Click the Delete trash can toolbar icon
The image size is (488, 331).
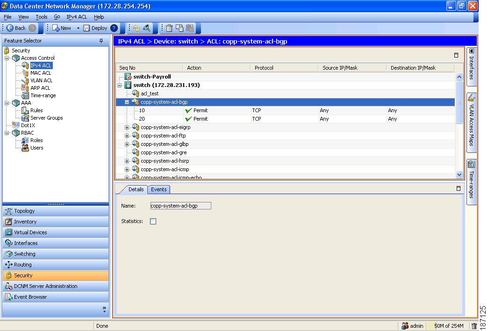click(x=169, y=28)
